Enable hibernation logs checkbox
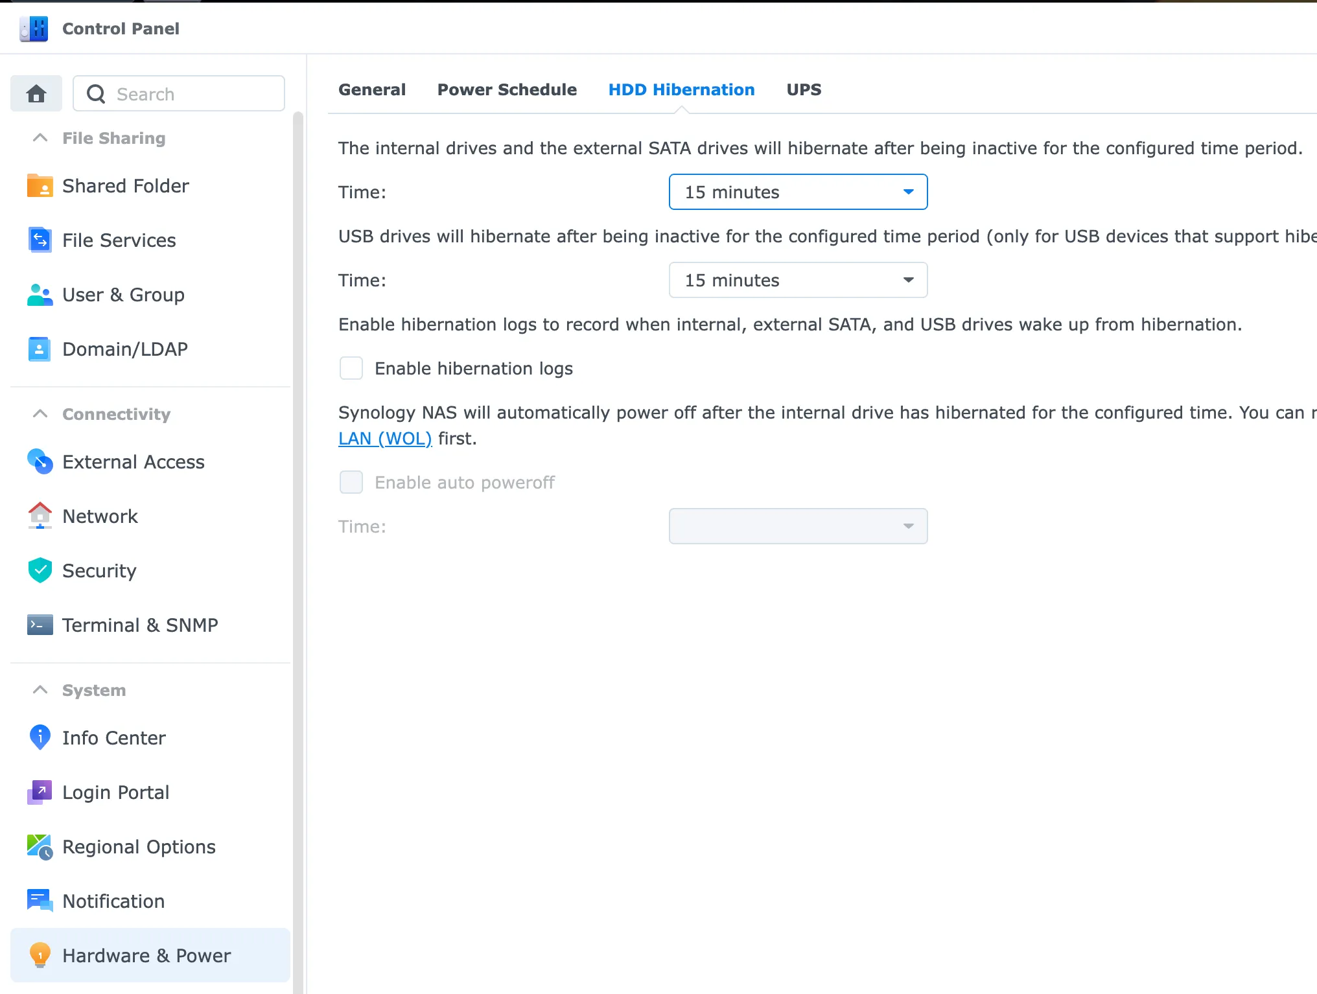This screenshot has height=994, width=1317. 351,369
